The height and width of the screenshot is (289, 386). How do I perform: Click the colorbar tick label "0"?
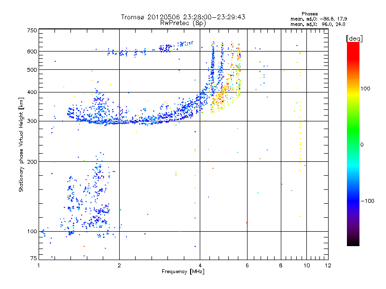pyautogui.click(x=362, y=144)
